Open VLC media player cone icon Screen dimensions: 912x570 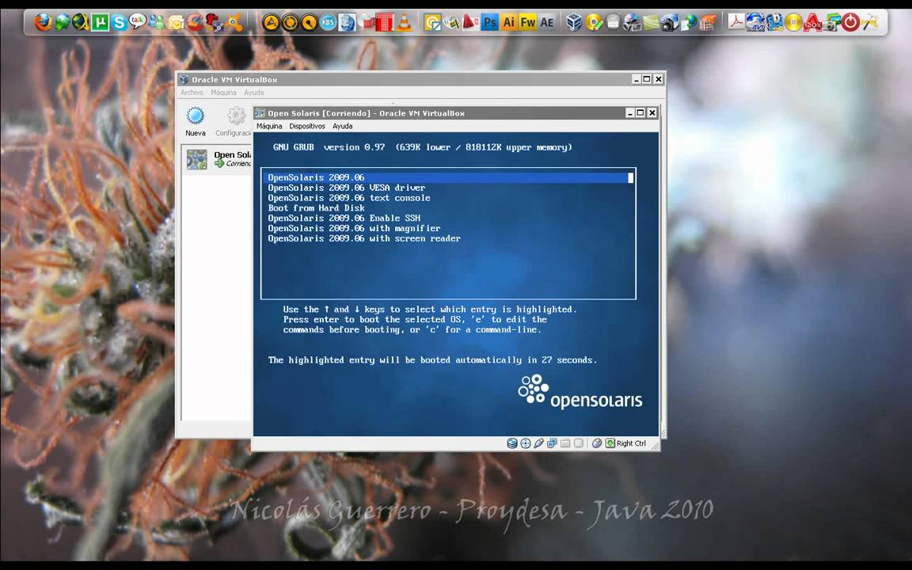pyautogui.click(x=404, y=23)
